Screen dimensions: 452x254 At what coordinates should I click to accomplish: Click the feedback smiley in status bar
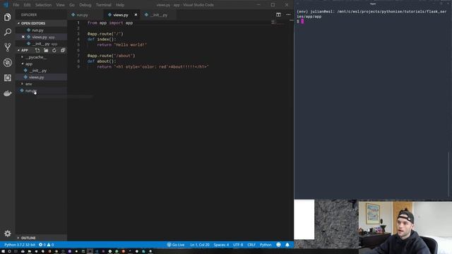[x=278, y=245]
